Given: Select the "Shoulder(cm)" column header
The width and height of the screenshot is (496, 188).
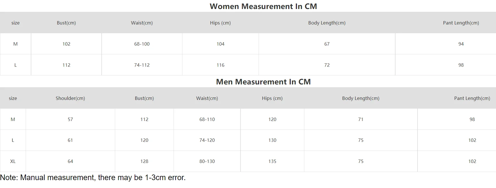Looking at the screenshot, I should click(x=70, y=98).
